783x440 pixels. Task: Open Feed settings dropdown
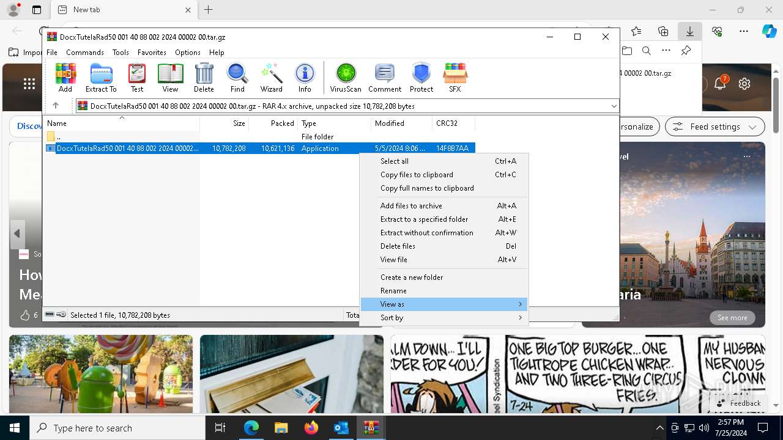tap(714, 127)
